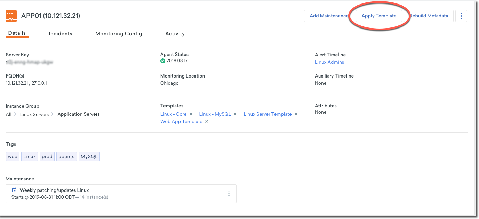Select the Details tab
Viewport: 479px width, 219px height.
[x=17, y=33]
